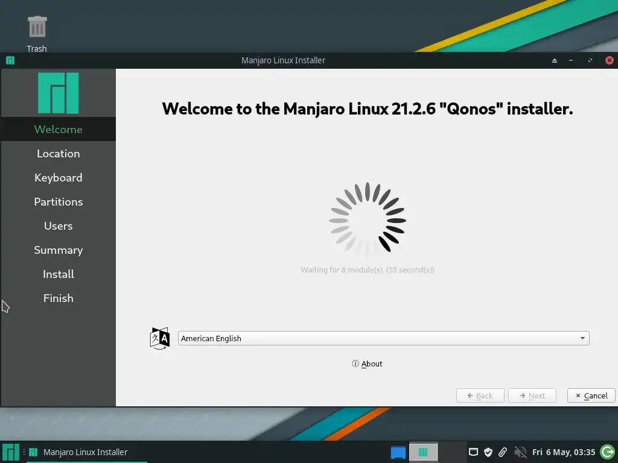Select the Welcome step in the sidebar
618x463 pixels.
(x=59, y=129)
